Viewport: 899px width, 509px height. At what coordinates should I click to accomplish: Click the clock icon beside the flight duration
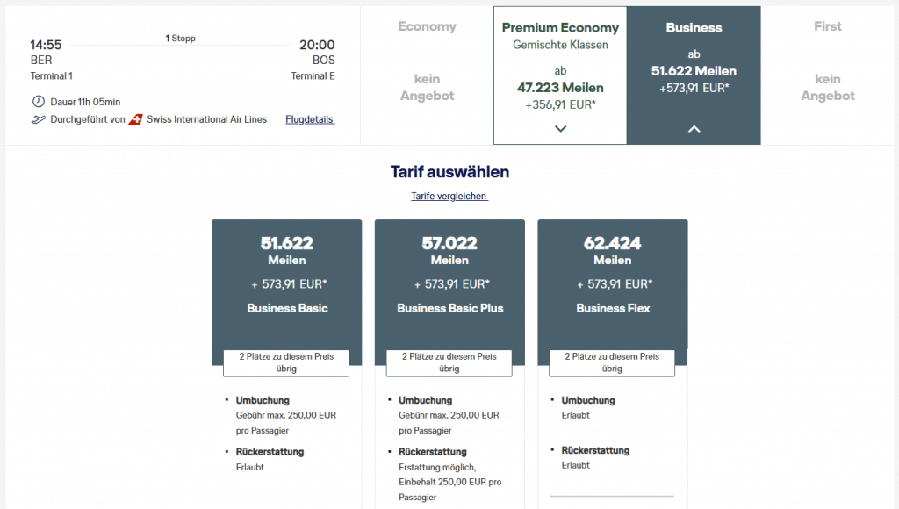(x=38, y=102)
